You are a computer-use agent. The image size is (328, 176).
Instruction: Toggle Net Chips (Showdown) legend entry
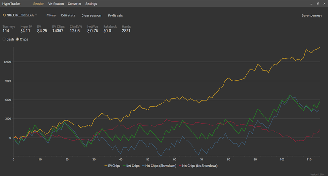(x=159, y=166)
